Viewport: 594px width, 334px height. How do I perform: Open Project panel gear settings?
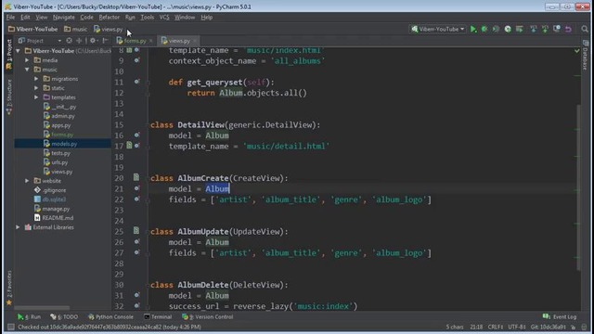pos(93,41)
